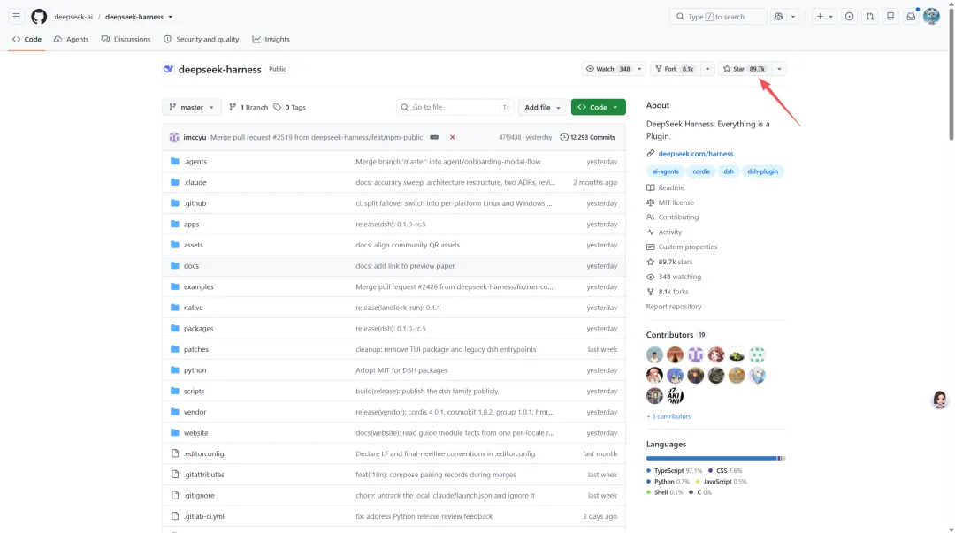The width and height of the screenshot is (955, 533).
Task: Click the TypeScript 97.1% language entry
Action: click(x=674, y=471)
